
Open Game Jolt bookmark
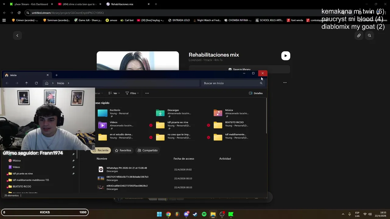pos(88,20)
